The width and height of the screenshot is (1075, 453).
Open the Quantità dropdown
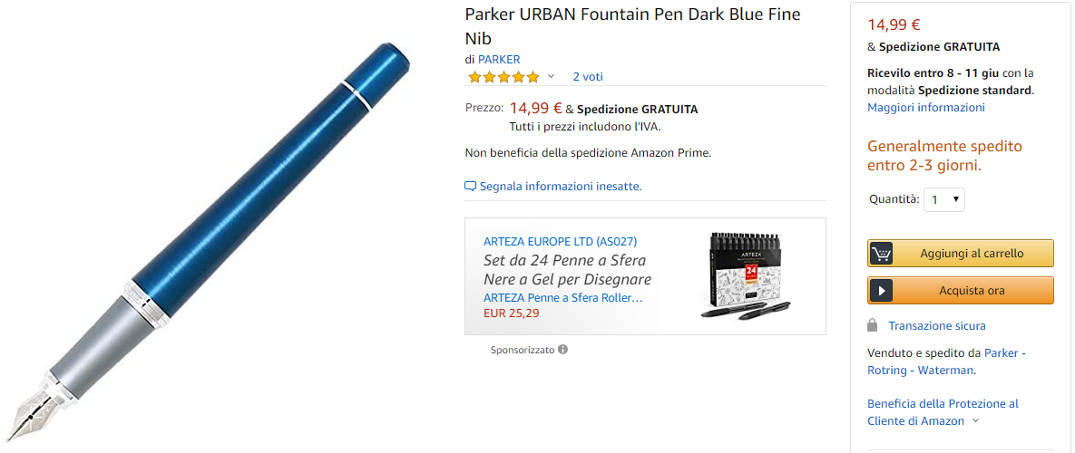(x=944, y=200)
